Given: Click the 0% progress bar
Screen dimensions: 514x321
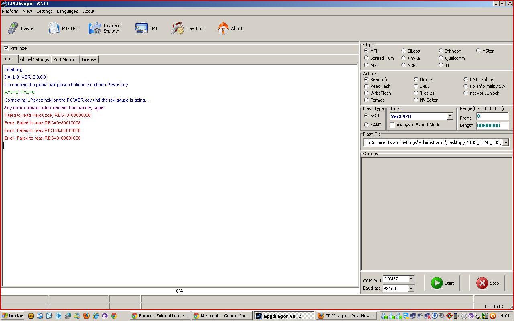Looking at the screenshot, I should pos(179,291).
